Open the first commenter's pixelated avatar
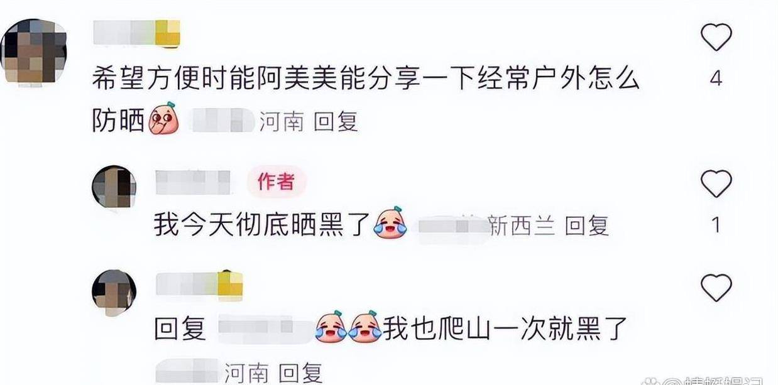Image resolution: width=778 pixels, height=385 pixels. 36,52
